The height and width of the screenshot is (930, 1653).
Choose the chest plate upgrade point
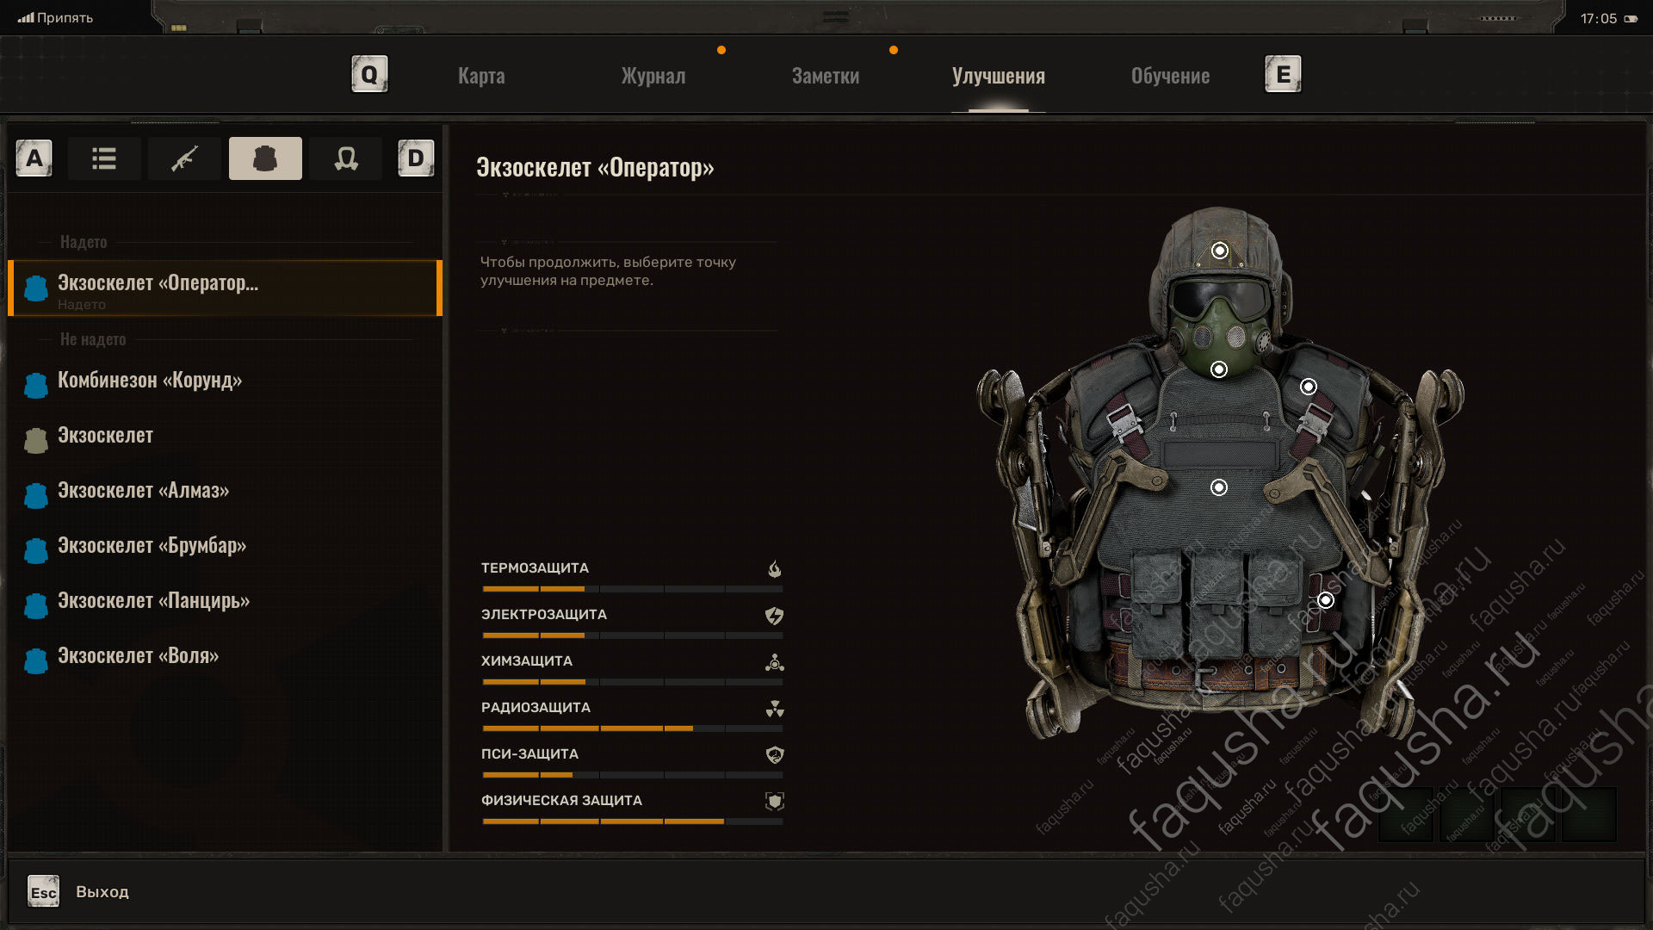(x=1219, y=487)
